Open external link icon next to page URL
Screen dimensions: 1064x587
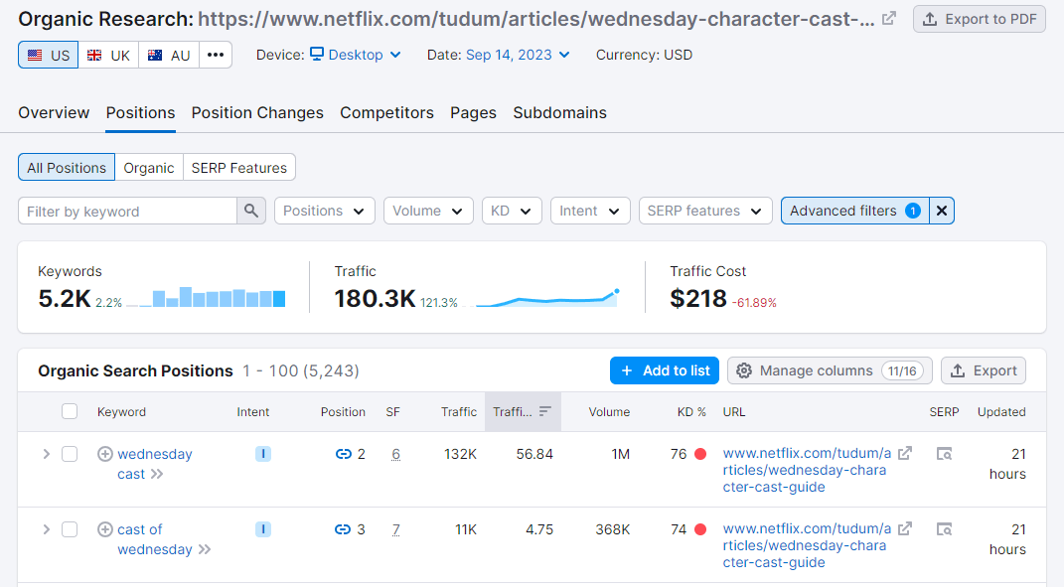tap(889, 19)
